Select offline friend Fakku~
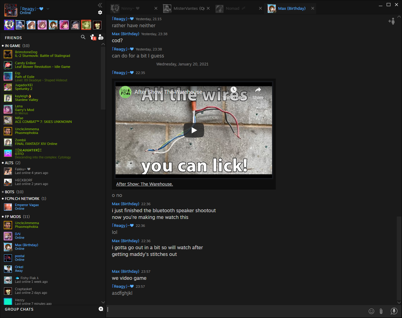Image resolution: width=402 pixels, height=318 pixels. [x=52, y=171]
